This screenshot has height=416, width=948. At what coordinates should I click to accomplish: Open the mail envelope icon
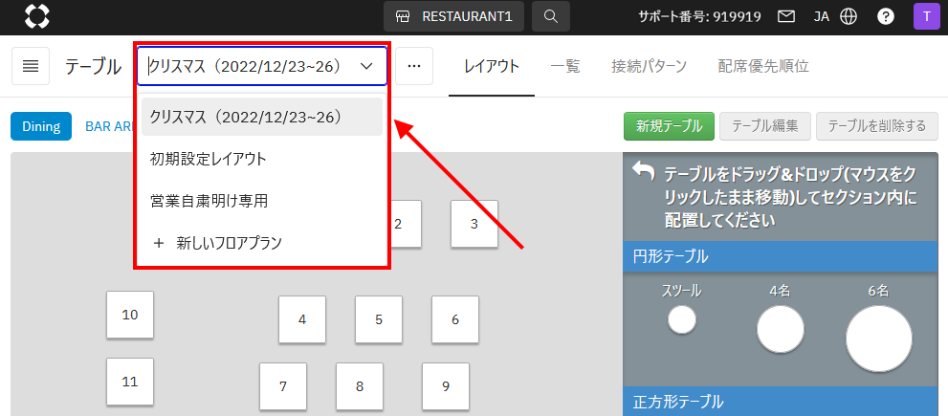pyautogui.click(x=786, y=16)
